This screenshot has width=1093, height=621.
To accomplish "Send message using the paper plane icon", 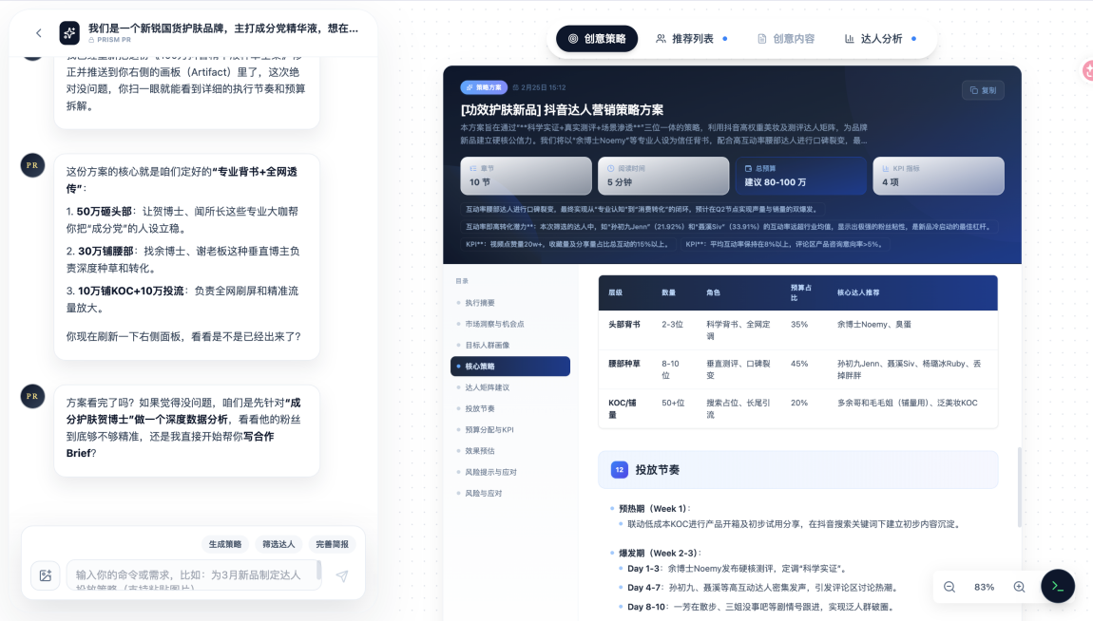I will 342,575.
